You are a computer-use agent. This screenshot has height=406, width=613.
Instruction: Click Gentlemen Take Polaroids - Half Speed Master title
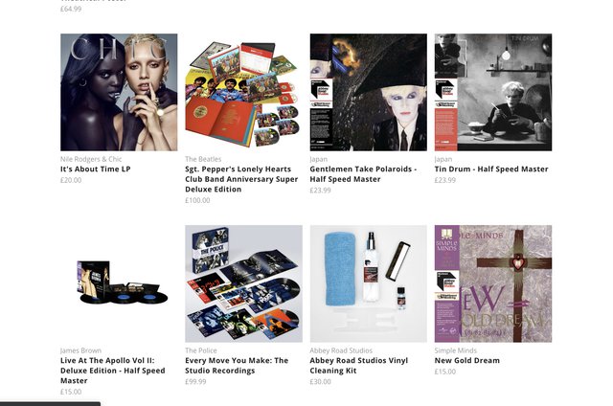coord(363,174)
